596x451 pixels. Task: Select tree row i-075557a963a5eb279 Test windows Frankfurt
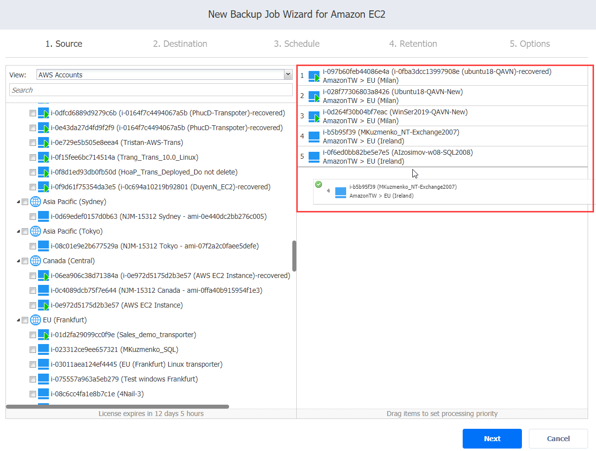tap(151, 380)
